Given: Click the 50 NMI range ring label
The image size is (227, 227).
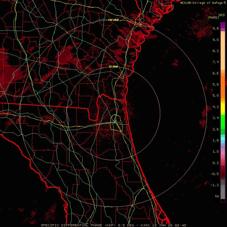Looking at the screenshot, I should [x=113, y=67].
